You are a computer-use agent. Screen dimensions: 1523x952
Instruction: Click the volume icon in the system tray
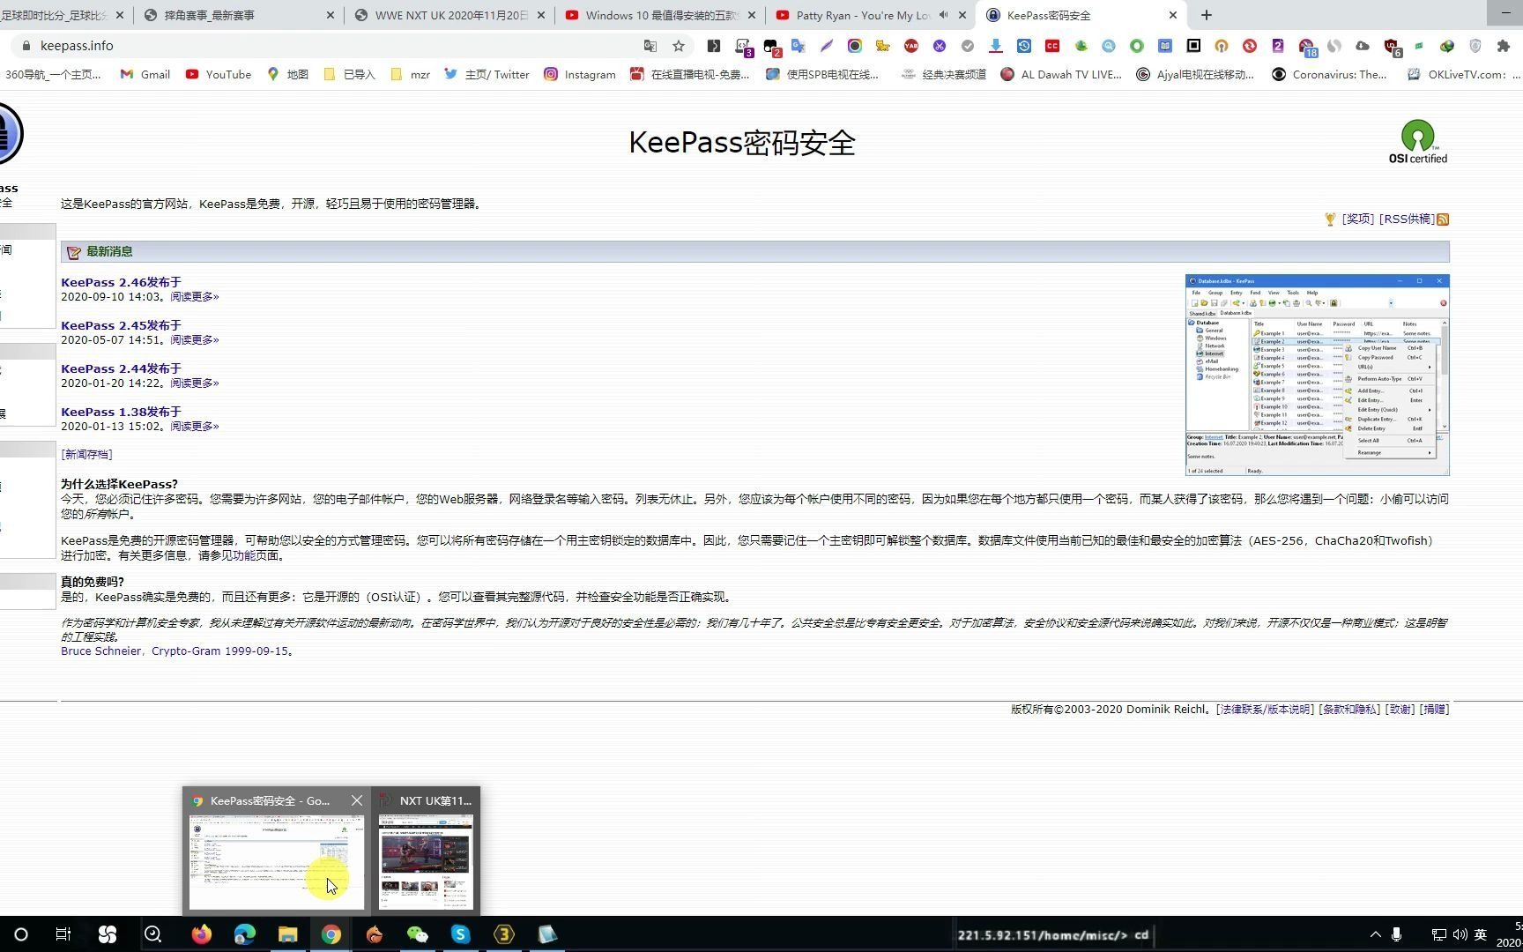tap(1460, 934)
